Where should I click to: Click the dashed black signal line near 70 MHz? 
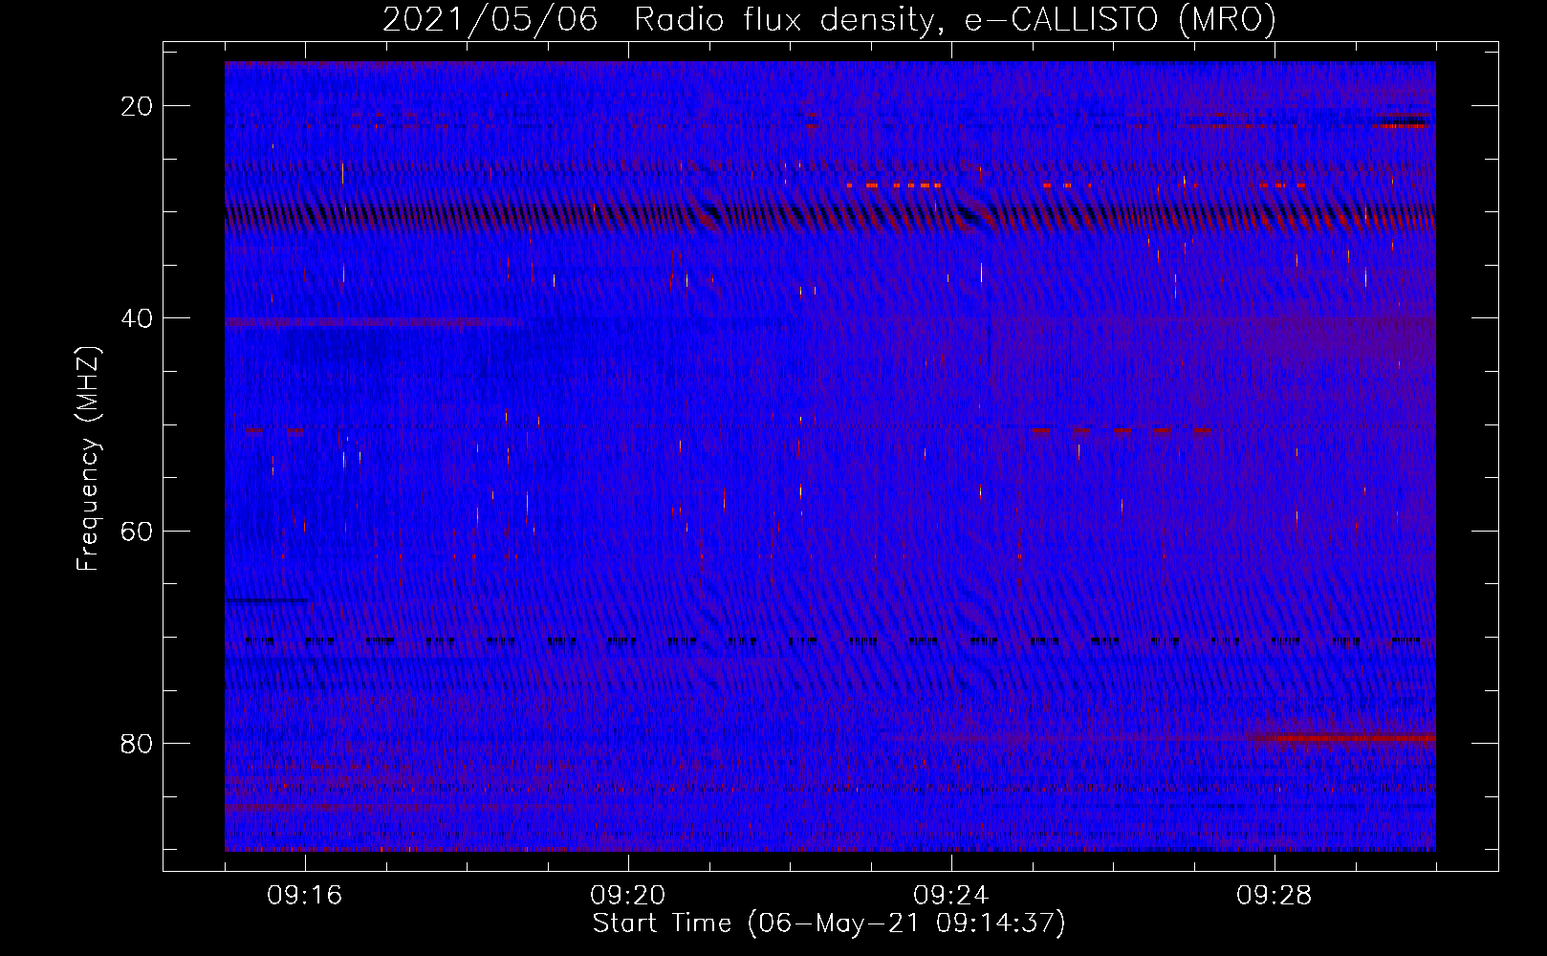832,641
